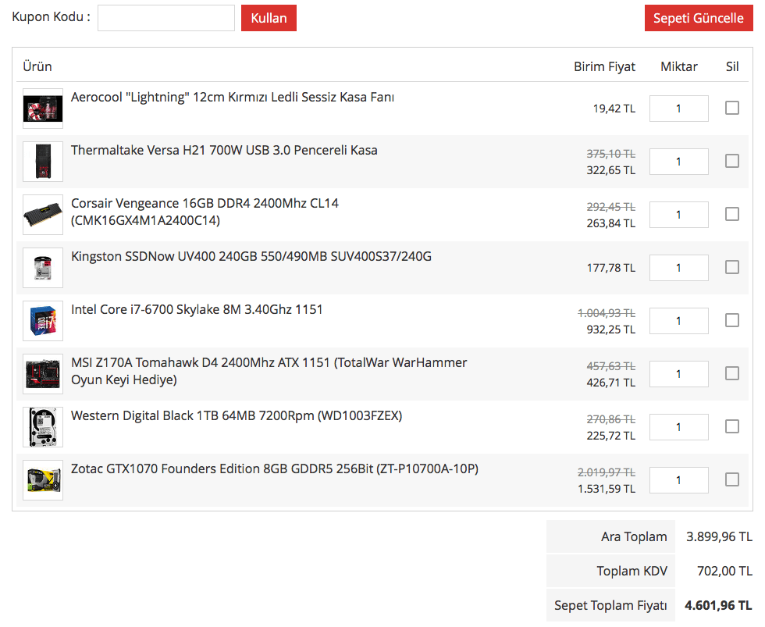Click the struck-through 2.019,97 TL price
The width and height of the screenshot is (765, 627).
[607, 472]
